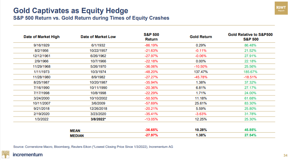Click the -86.19% S&P 500 return value
This screenshot has height=160, width=290.
click(151, 45)
